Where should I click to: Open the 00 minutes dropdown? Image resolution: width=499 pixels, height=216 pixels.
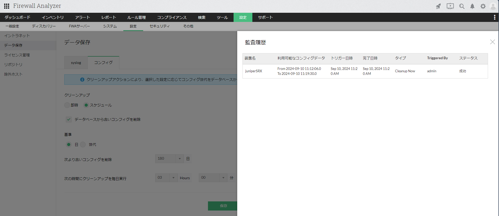(213, 178)
